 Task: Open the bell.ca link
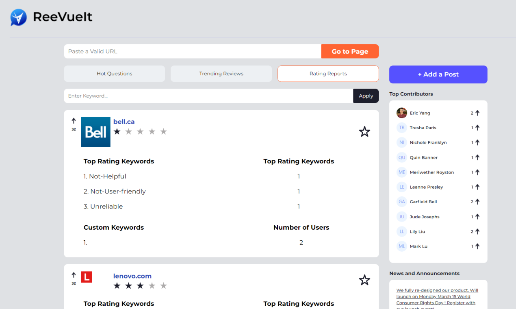click(124, 122)
